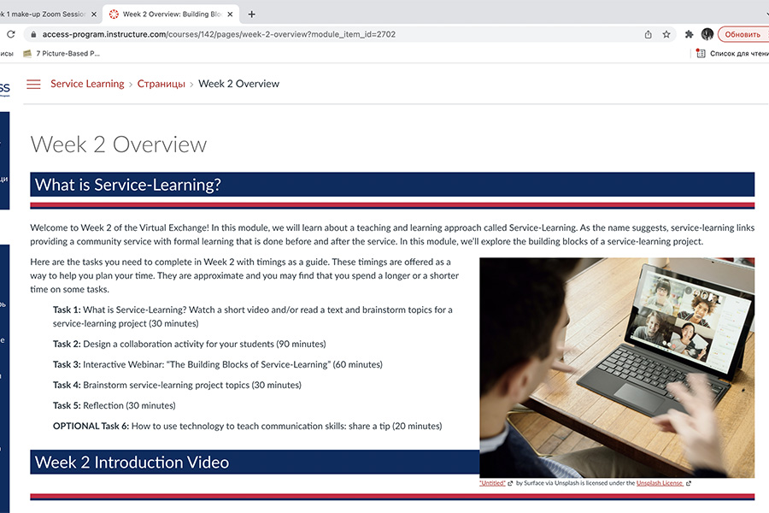
Task: Click the What is Service-Learning? heading
Action: [128, 185]
